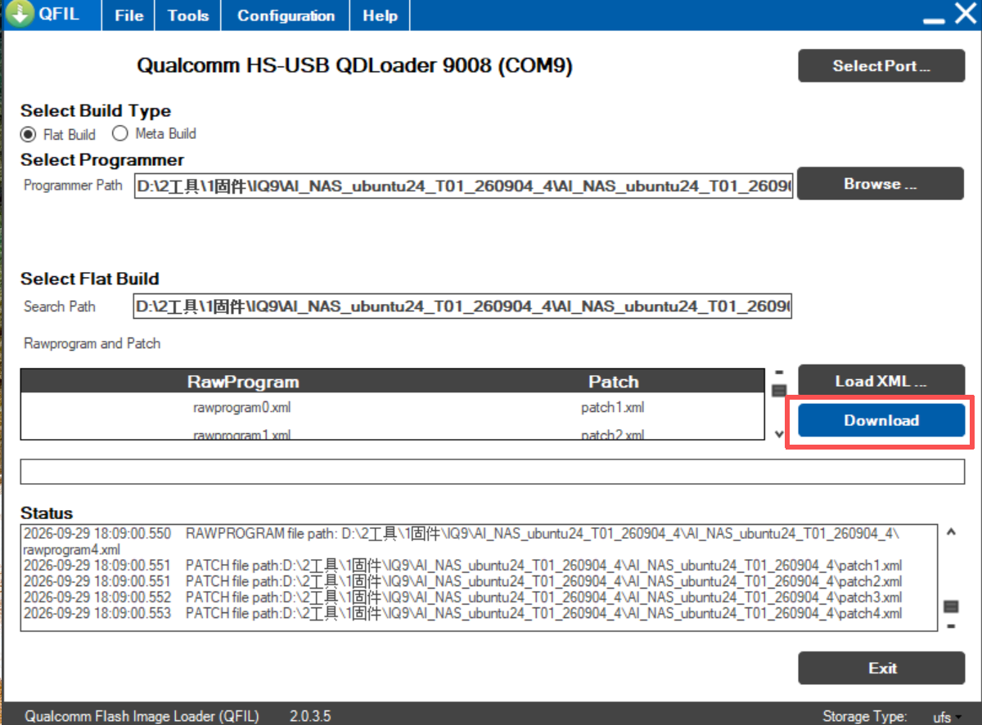
Task: Click the patch4.xml PATCH log line
Action: point(462,613)
